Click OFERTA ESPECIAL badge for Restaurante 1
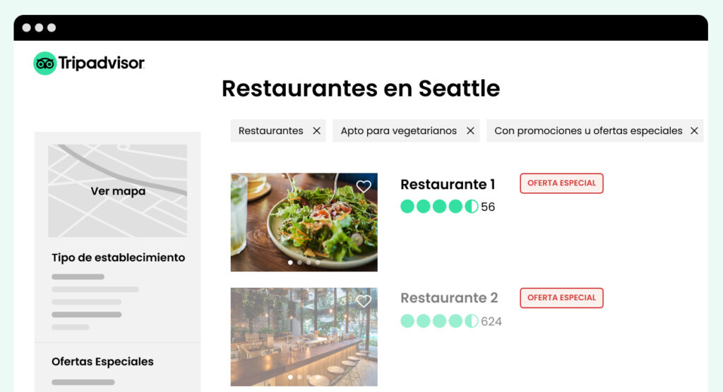This screenshot has height=392, width=723. 561,183
